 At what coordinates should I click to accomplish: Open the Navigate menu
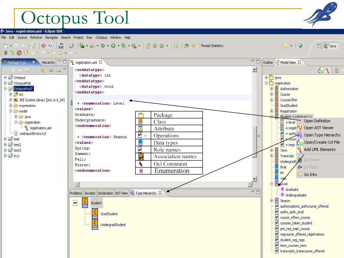51,38
